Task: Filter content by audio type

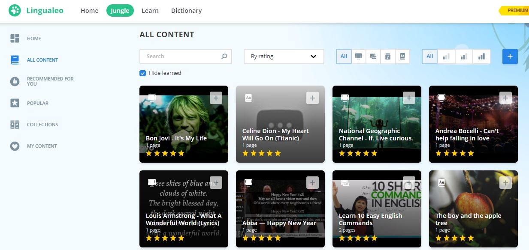Action: pyautogui.click(x=388, y=56)
